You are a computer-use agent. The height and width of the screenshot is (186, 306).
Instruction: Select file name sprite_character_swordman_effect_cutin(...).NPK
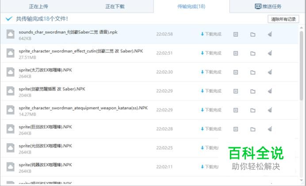(81, 51)
